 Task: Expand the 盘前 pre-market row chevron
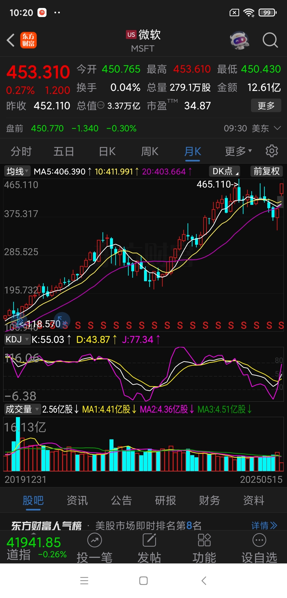point(277,128)
